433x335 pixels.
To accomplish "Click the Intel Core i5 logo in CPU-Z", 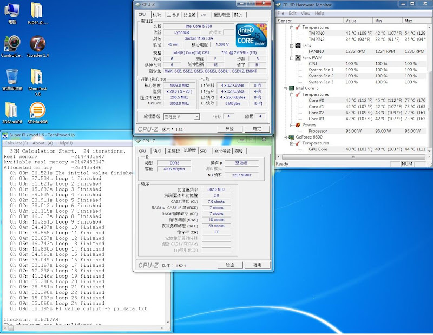I will tap(251, 35).
